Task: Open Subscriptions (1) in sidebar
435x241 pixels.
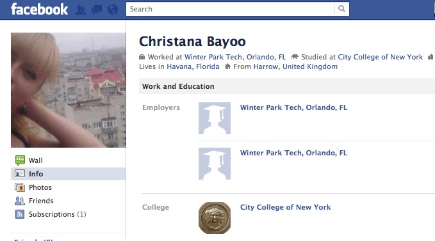Action: pos(58,214)
